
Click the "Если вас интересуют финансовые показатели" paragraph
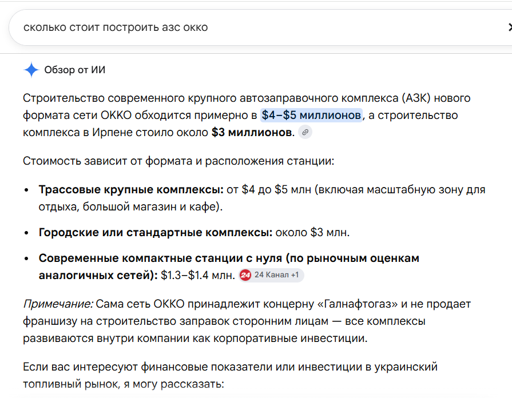[x=230, y=376]
